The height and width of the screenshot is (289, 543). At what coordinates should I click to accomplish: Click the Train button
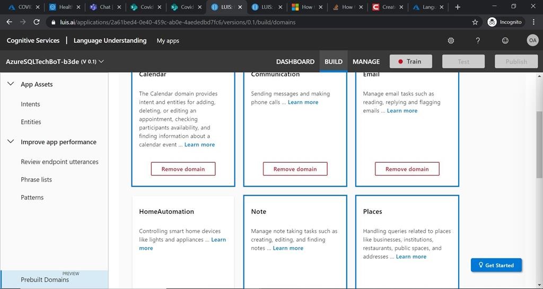click(x=411, y=62)
